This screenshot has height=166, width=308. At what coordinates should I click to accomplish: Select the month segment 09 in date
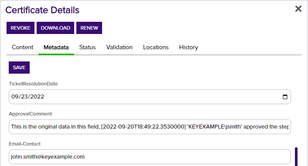pos(14,97)
